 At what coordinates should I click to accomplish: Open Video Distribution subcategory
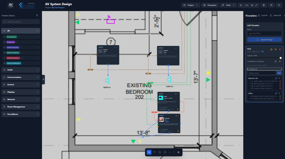(x=21, y=63)
